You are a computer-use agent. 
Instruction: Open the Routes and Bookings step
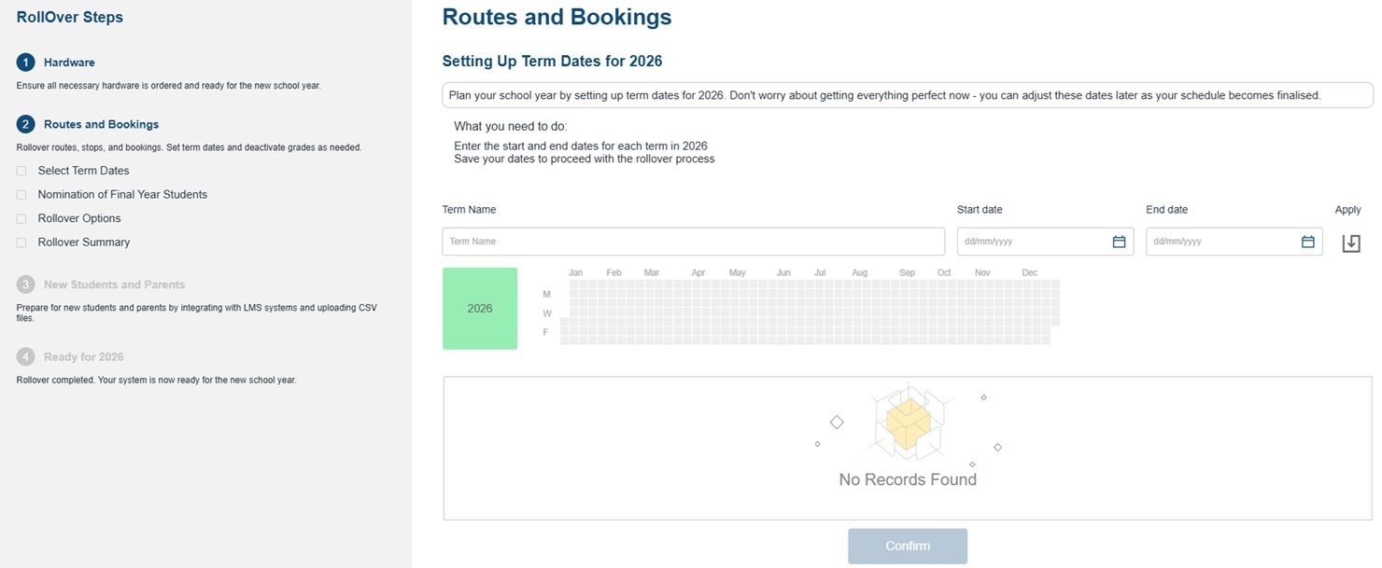[x=101, y=124]
